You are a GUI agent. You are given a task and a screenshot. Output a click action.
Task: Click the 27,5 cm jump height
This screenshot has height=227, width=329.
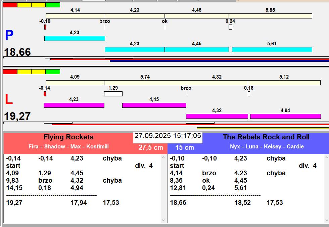151,147
